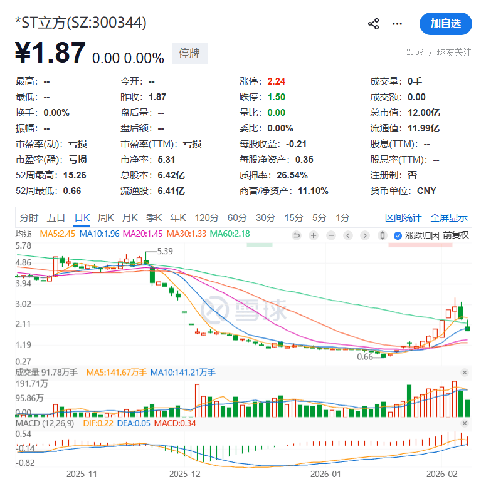Click the 区间统计 range statistics link
The height and width of the screenshot is (479, 486).
403,218
